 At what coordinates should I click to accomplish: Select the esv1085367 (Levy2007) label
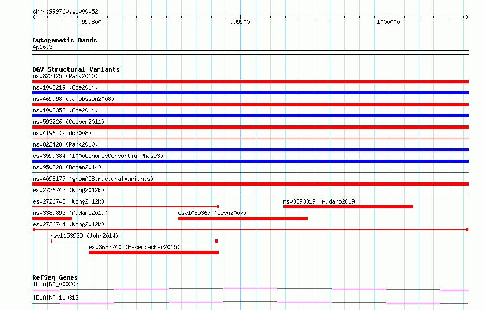click(x=212, y=213)
